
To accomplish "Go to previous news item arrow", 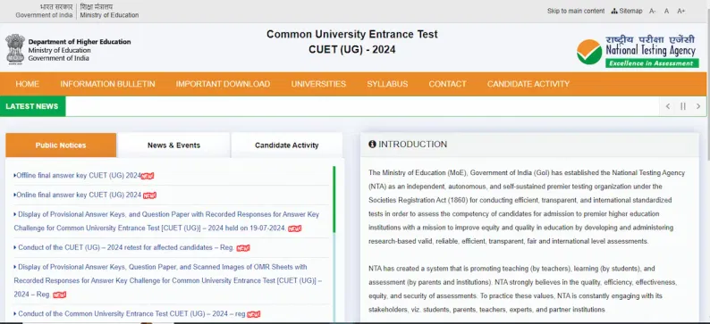I will [x=667, y=106].
